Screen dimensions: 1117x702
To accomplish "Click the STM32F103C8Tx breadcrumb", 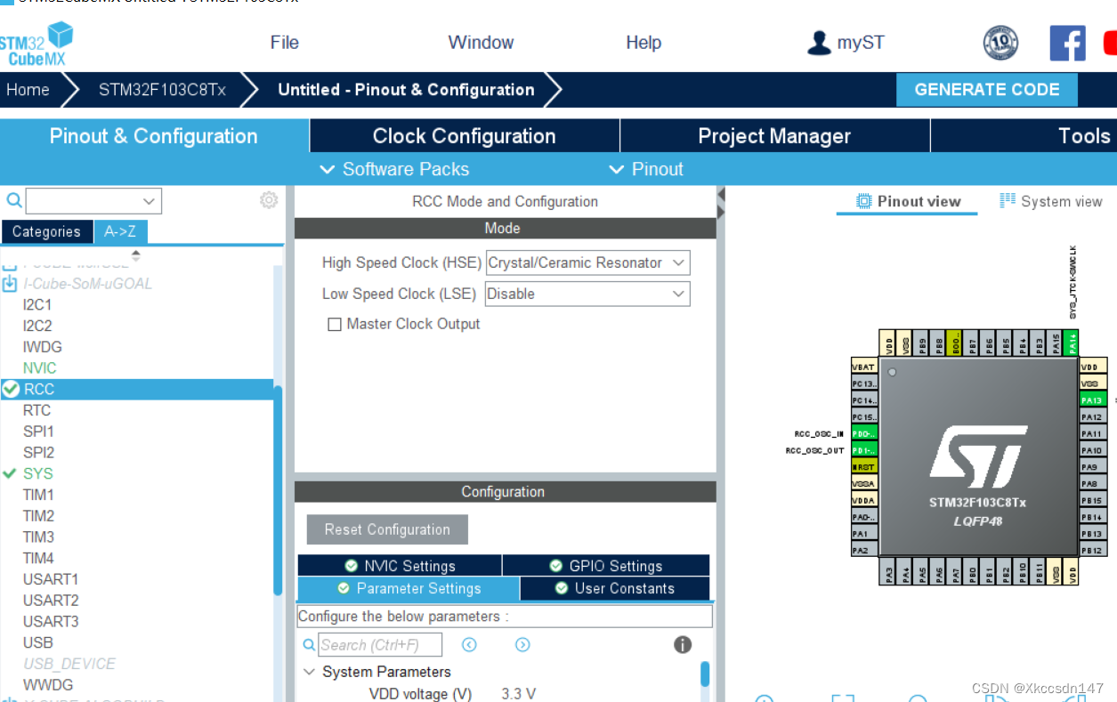I will pyautogui.click(x=162, y=90).
